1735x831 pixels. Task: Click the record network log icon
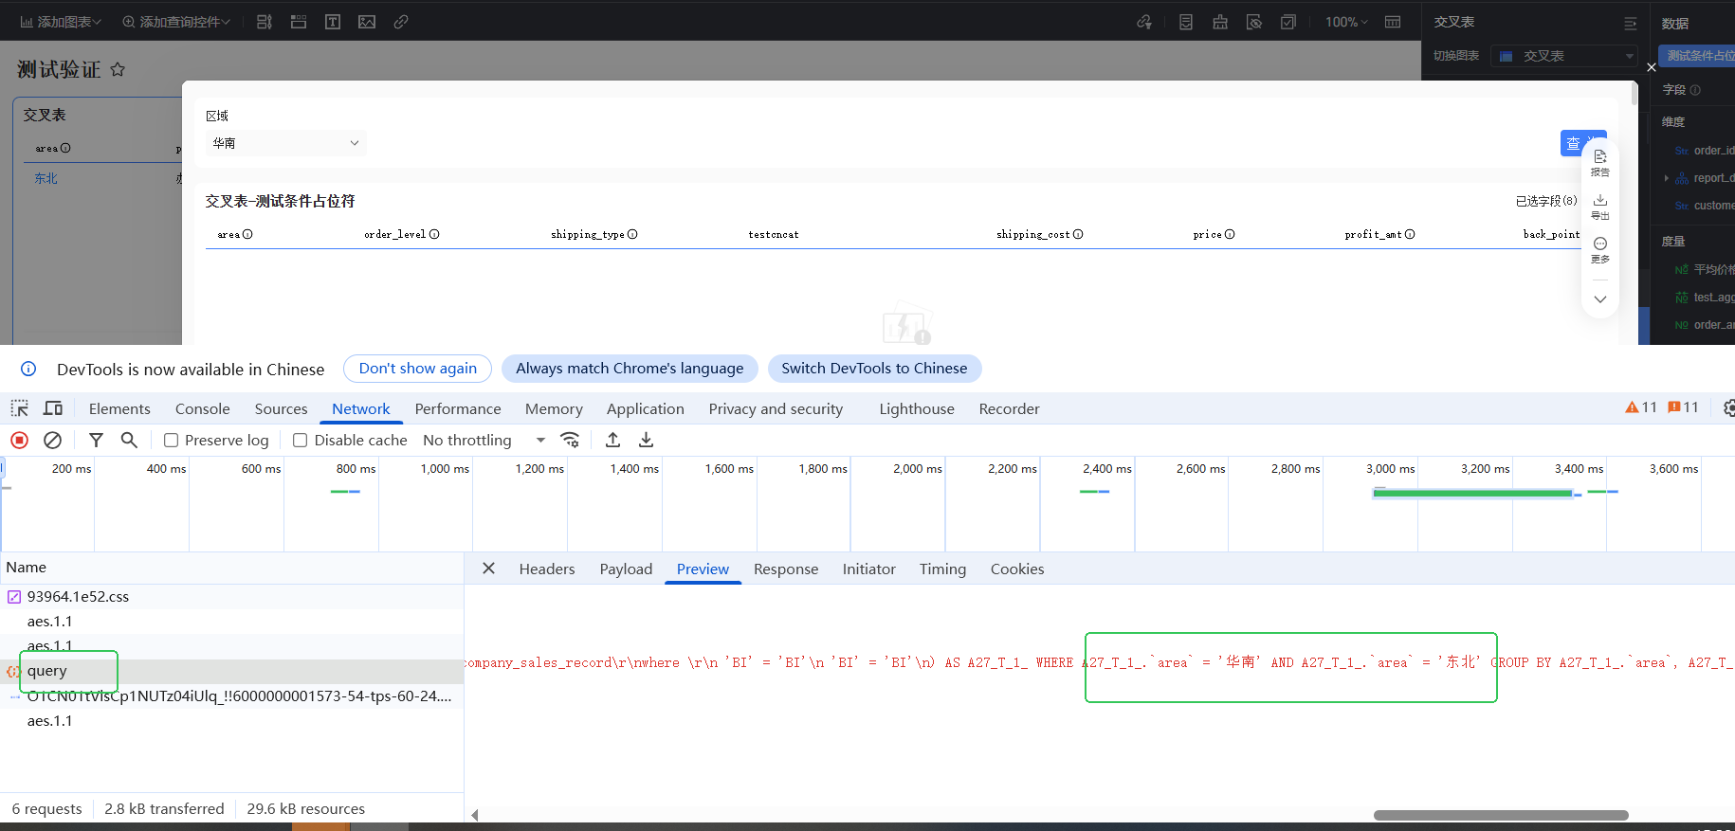19,440
